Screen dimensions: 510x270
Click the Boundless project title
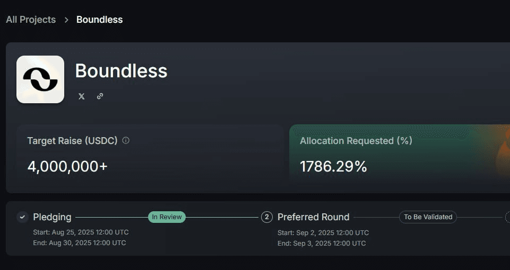122,71
